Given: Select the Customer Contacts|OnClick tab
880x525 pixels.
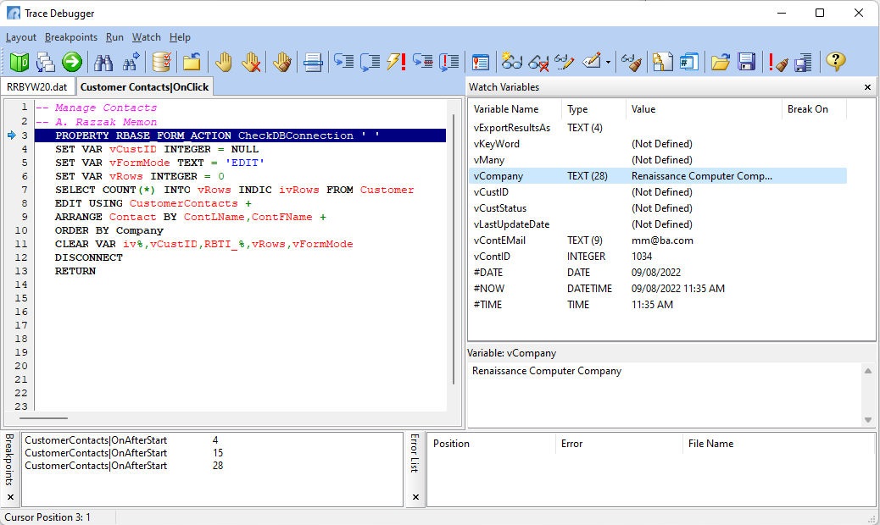Looking at the screenshot, I should coord(144,87).
